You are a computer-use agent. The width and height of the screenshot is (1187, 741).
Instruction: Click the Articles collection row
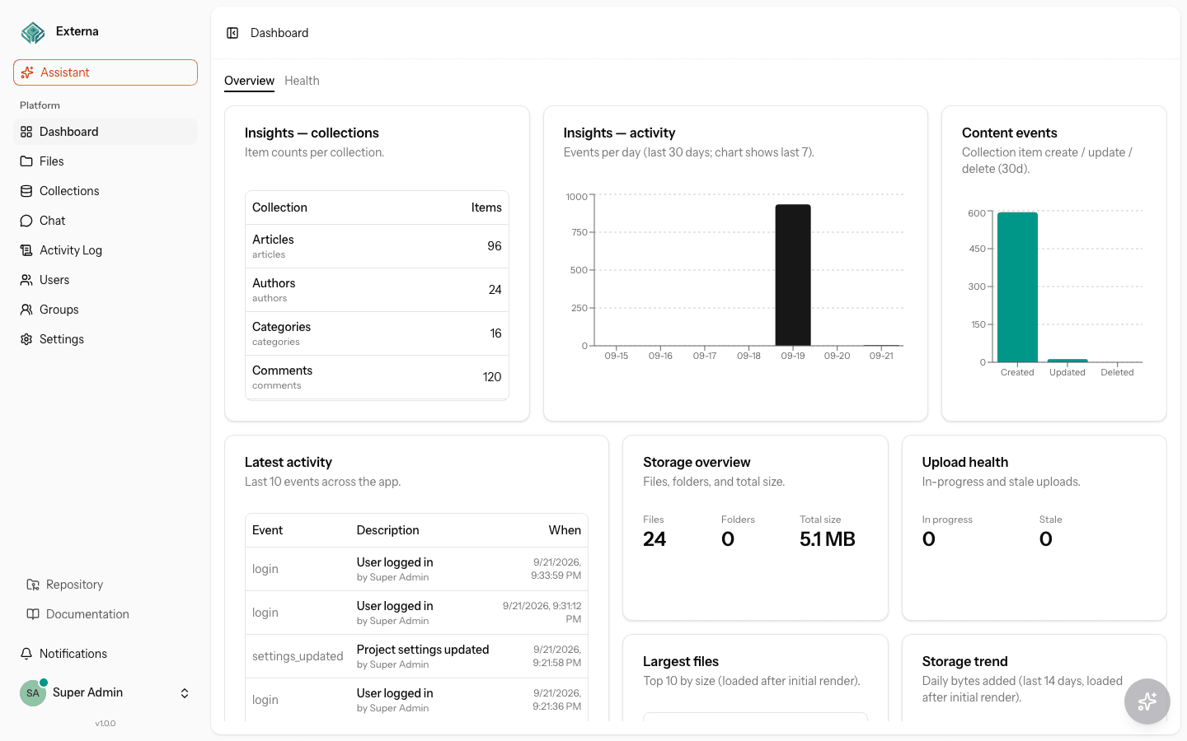(377, 246)
